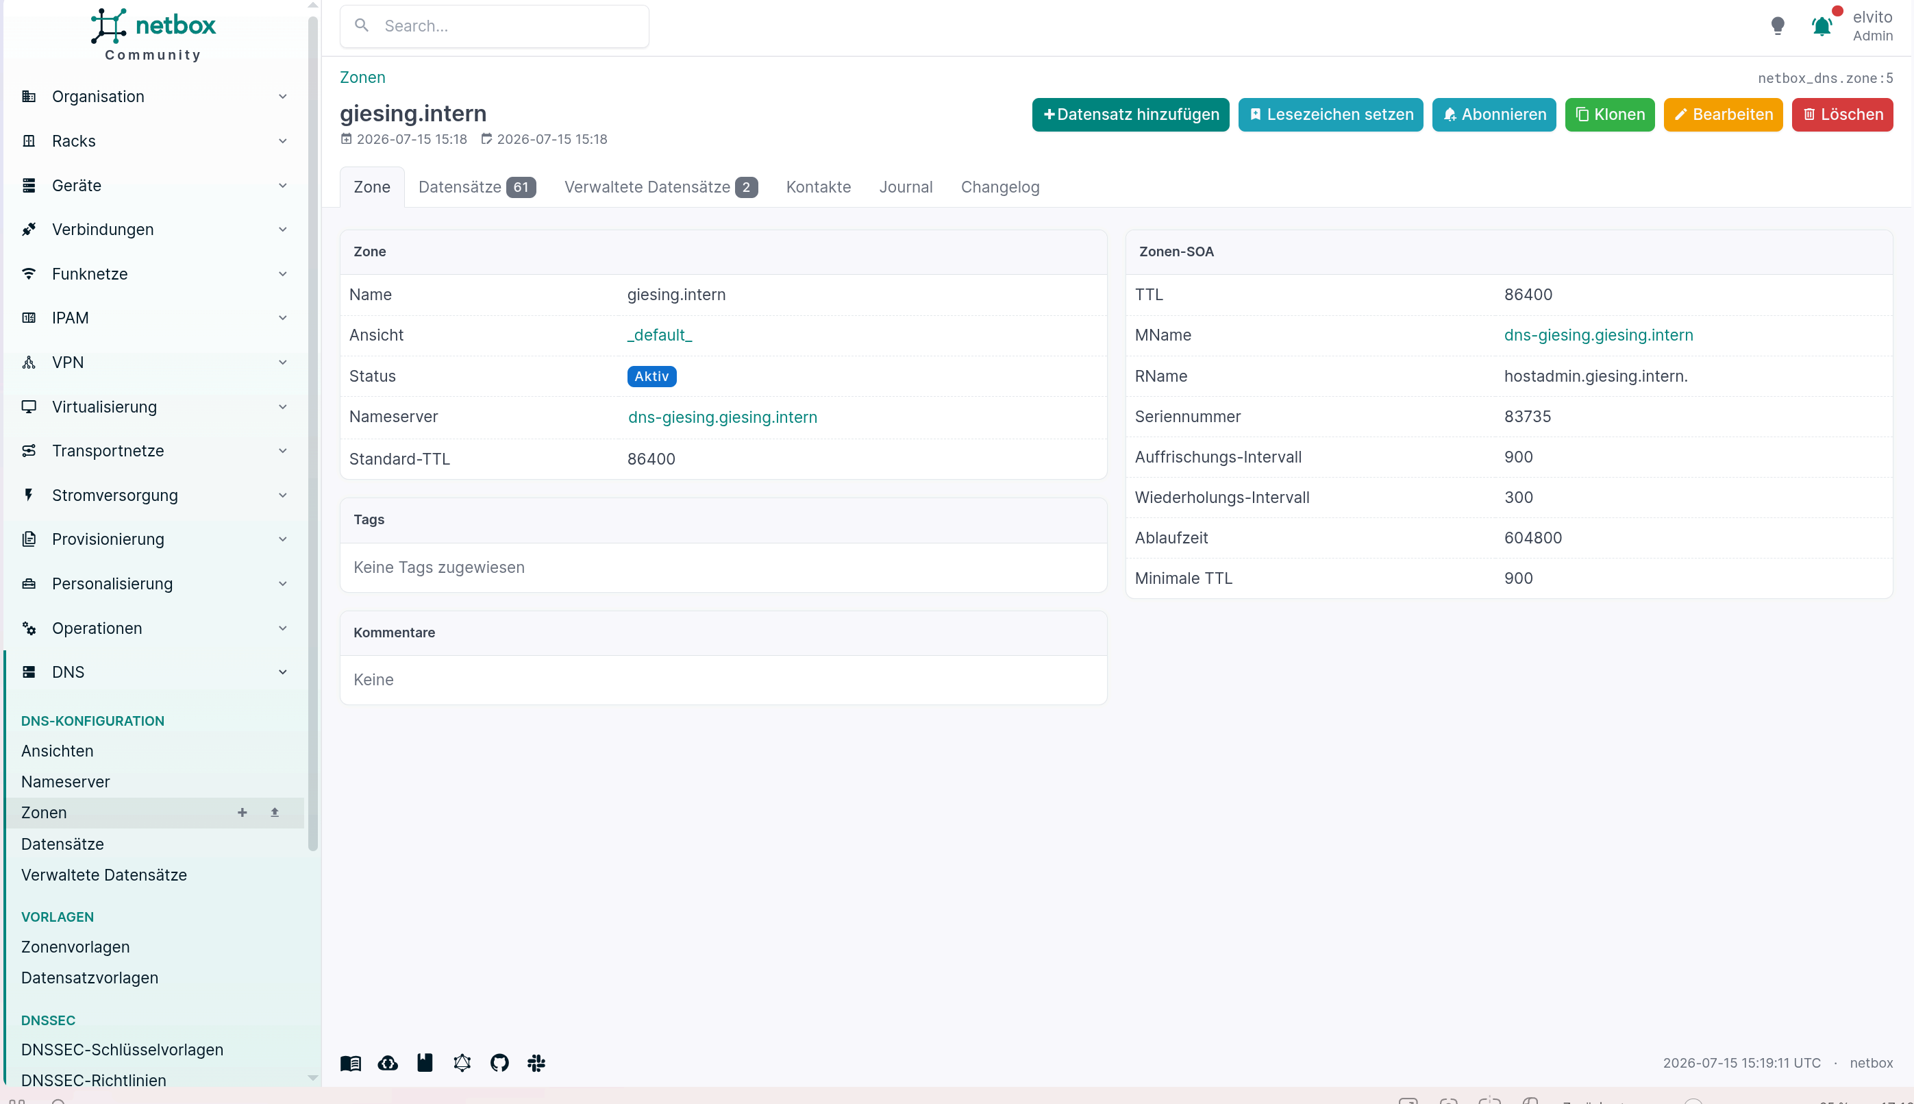
Task: Click the plus icon next to Zonen
Action: coord(243,812)
